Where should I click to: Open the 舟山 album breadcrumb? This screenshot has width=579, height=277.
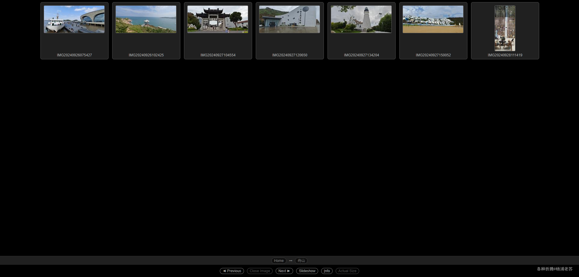301,261
